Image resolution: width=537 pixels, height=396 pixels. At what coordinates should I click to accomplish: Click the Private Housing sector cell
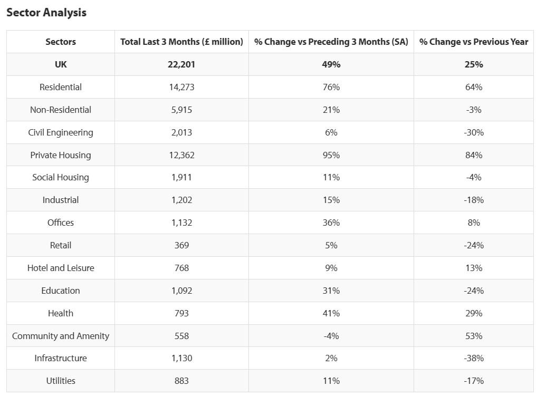[x=61, y=155]
